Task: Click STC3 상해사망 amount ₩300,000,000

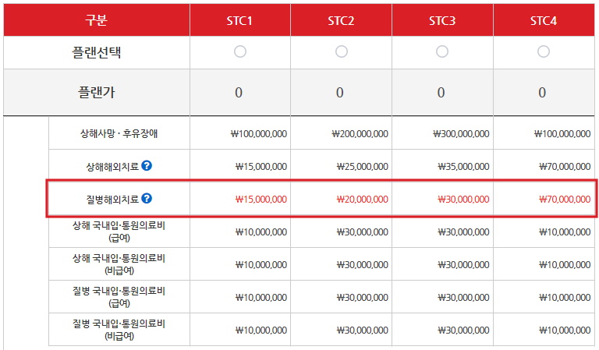Action: coord(461,134)
